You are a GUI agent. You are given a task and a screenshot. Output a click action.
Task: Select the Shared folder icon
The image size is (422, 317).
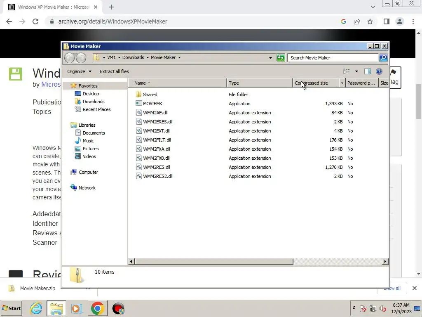(x=138, y=95)
